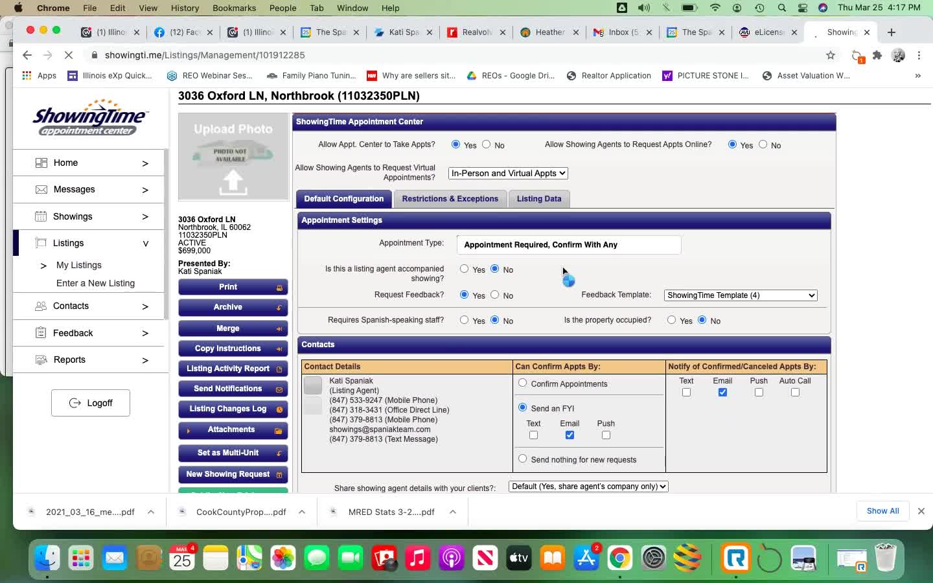
Task: Open share showing agent details dropdown
Action: pos(588,486)
